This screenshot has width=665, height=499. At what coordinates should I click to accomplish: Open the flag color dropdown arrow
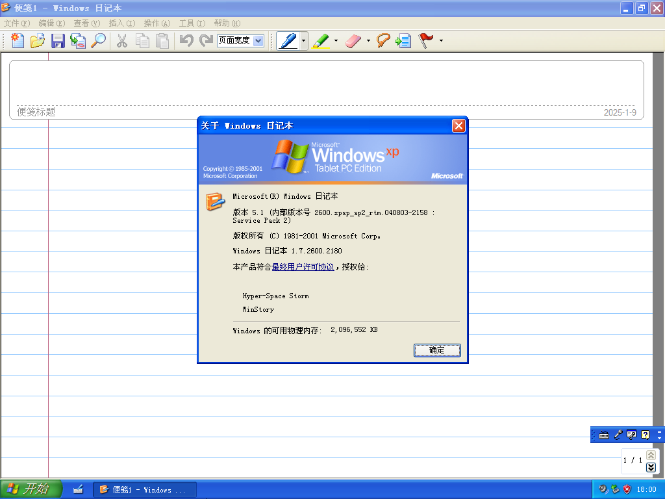[x=441, y=41]
